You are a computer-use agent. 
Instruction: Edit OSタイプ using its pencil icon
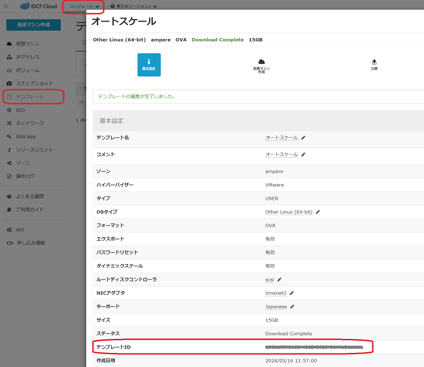[x=318, y=212]
